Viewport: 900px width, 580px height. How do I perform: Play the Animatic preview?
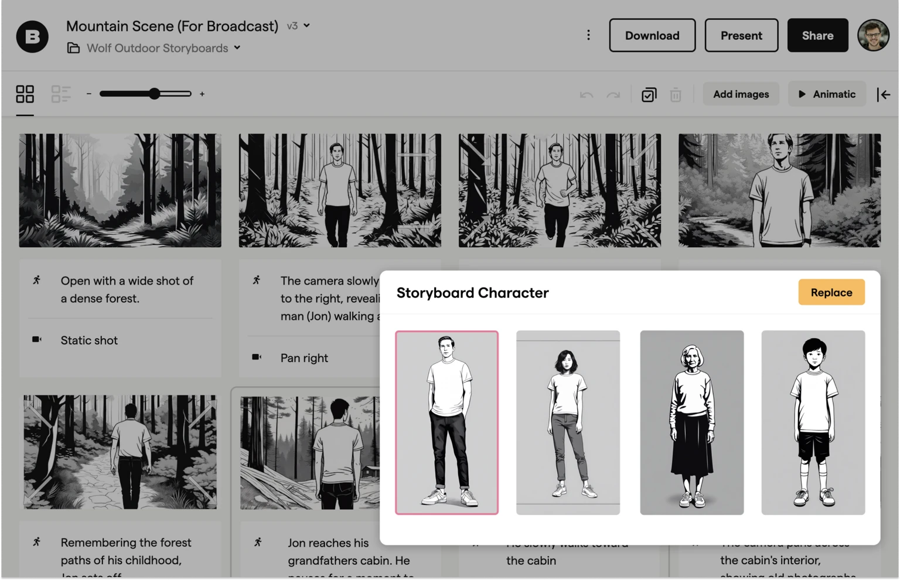[827, 94]
